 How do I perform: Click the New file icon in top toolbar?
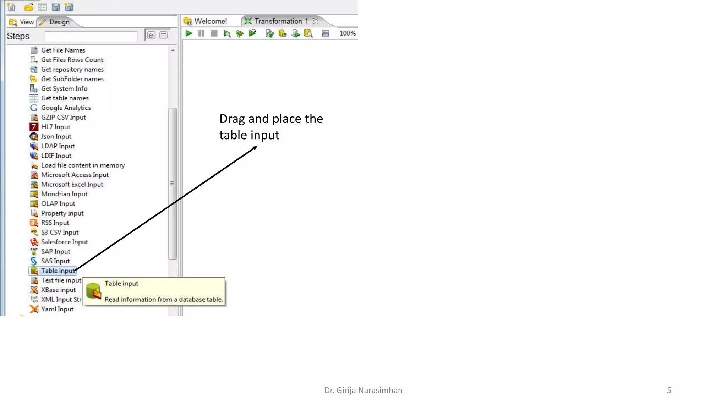(x=11, y=7)
